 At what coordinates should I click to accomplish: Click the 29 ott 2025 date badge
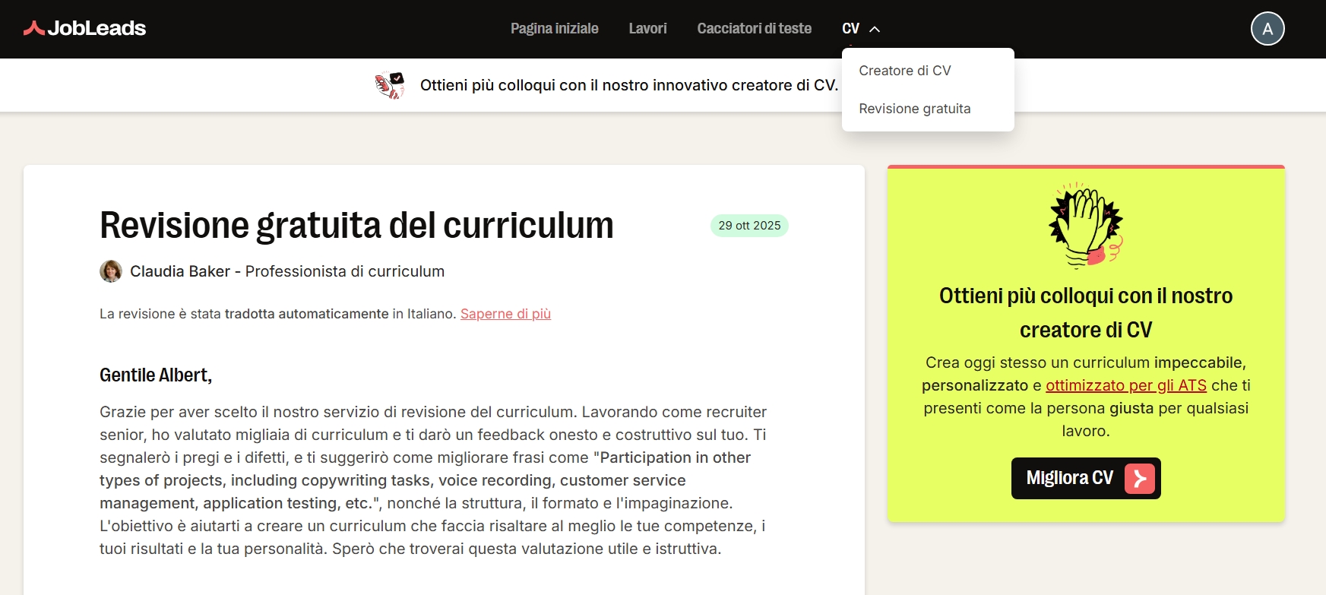click(749, 226)
